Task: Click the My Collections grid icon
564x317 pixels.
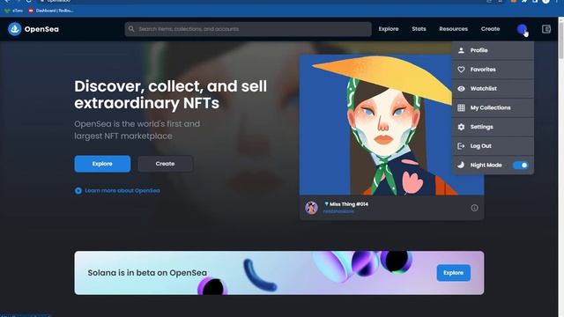Action: click(461, 107)
